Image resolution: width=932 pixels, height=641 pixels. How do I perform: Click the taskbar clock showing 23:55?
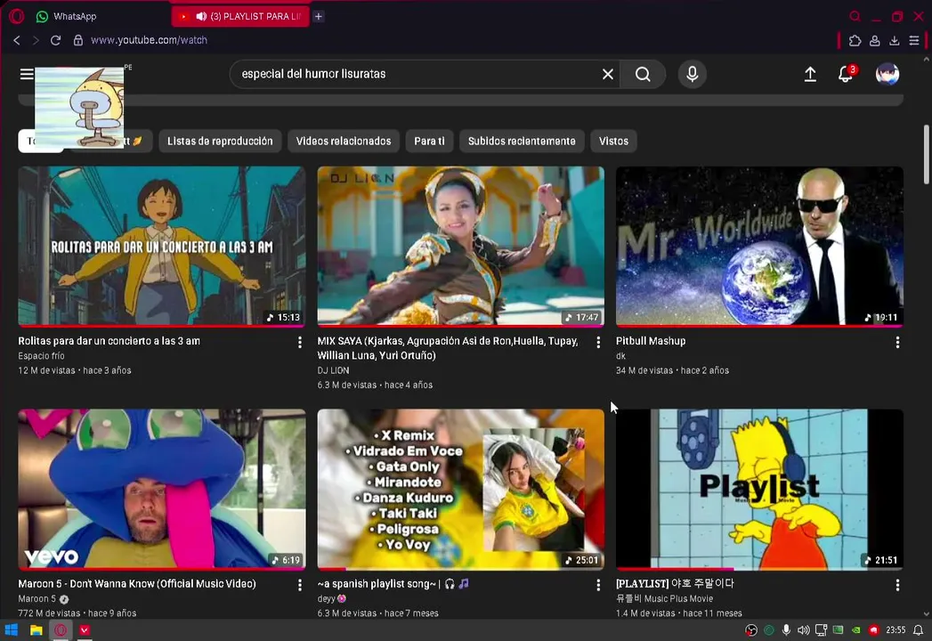click(x=896, y=630)
